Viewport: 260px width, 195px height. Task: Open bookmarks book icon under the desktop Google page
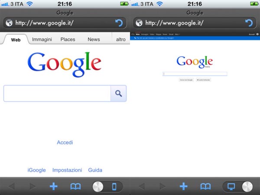pos(205,186)
